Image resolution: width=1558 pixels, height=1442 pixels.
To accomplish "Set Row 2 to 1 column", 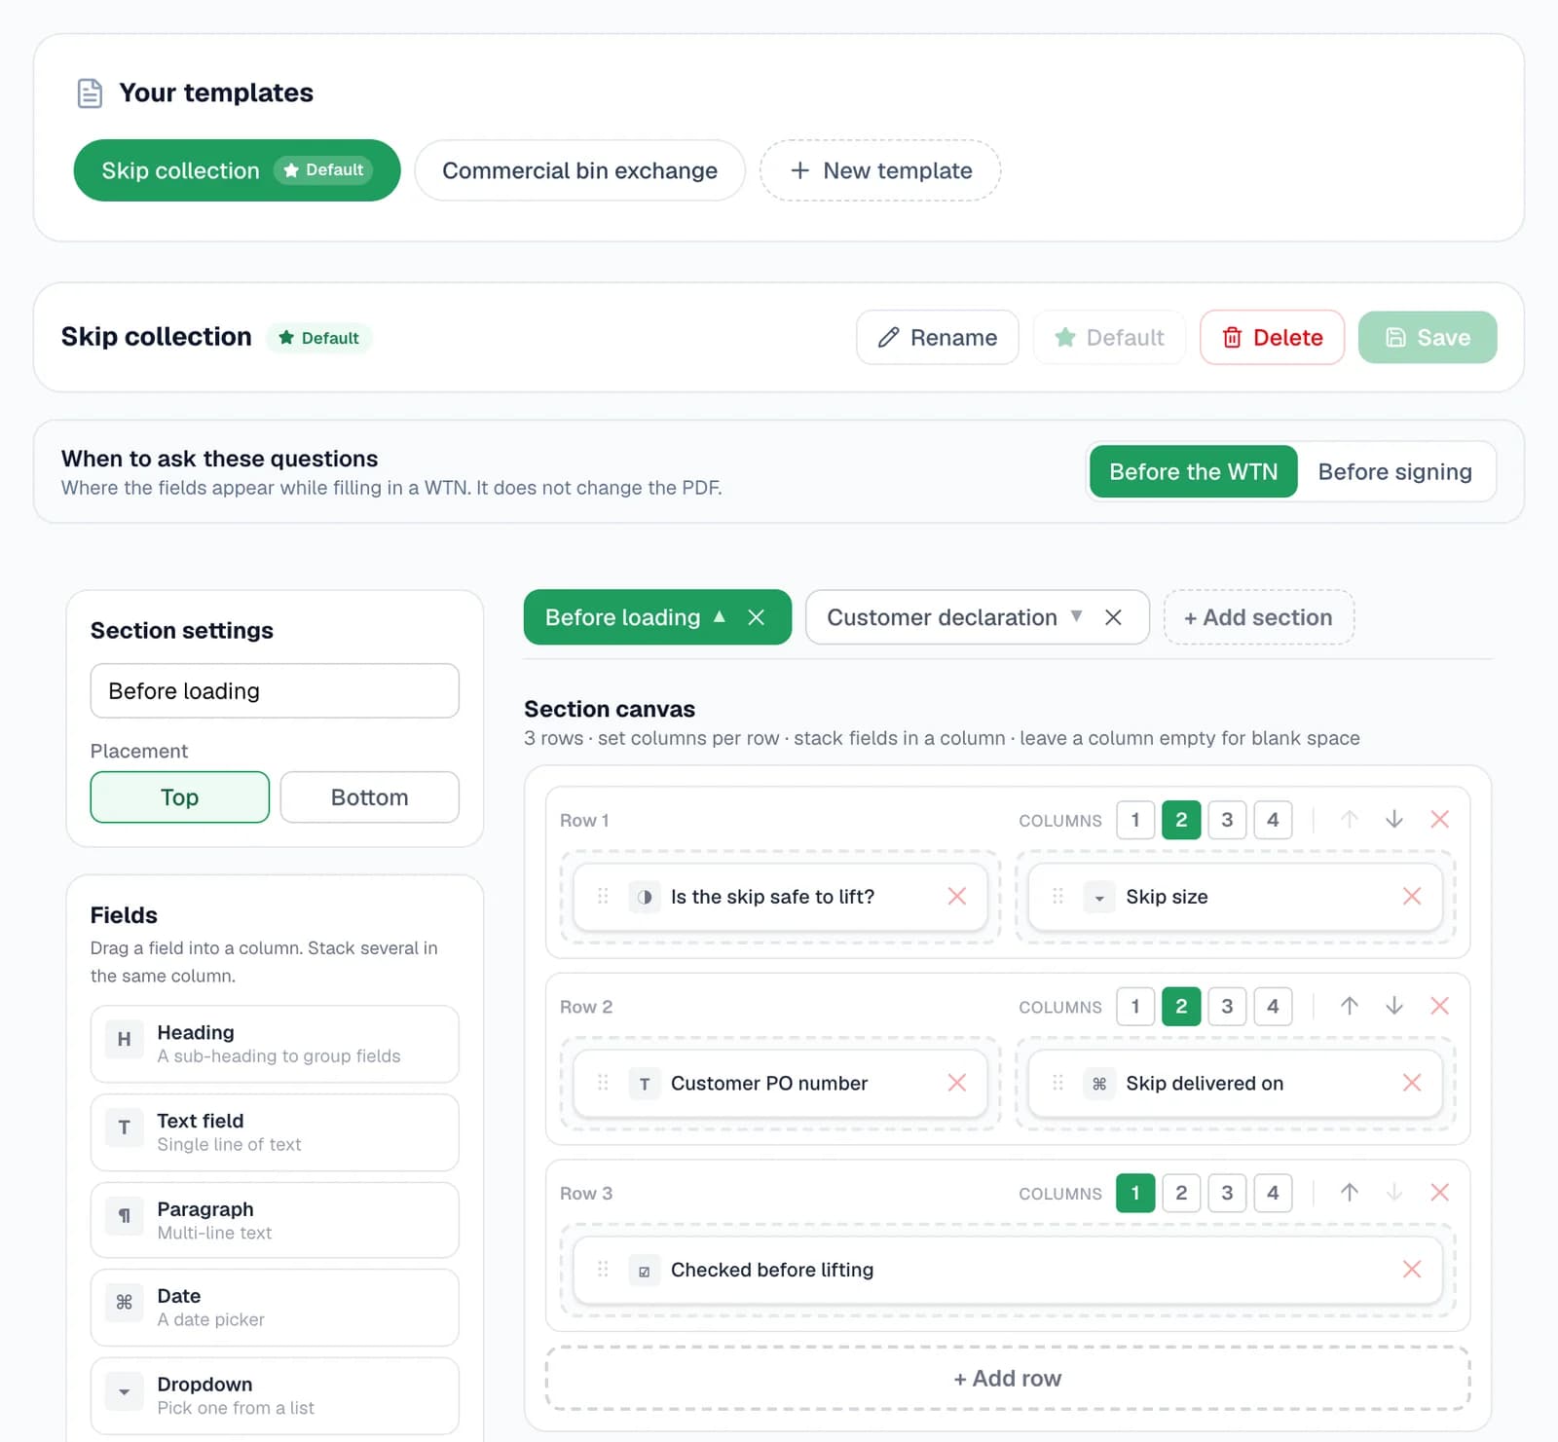I will (1135, 1006).
